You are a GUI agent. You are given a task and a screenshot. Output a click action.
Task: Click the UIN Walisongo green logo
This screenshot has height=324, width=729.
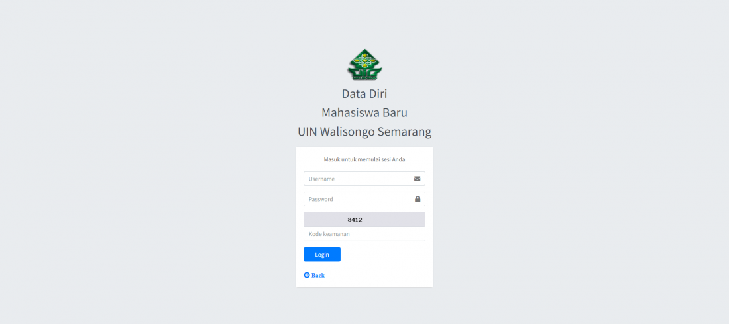(x=364, y=65)
